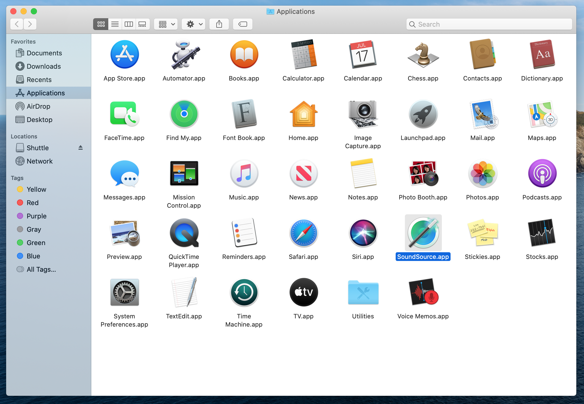This screenshot has width=584, height=404.
Task: Go back with the back arrow
Action: 17,24
